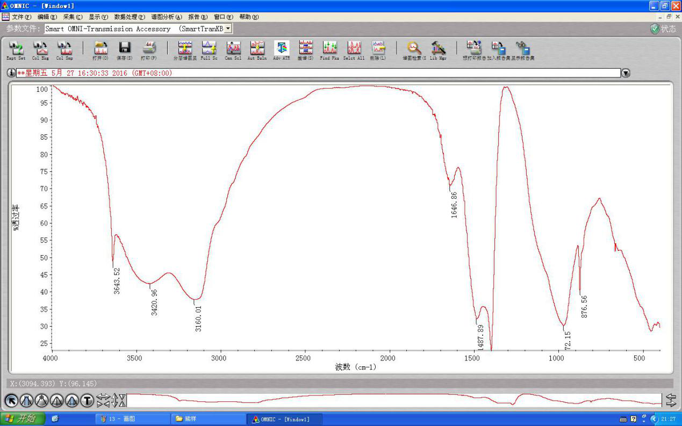
Task: Click the horizontal expand/contract arrows
Action: click(x=104, y=400)
